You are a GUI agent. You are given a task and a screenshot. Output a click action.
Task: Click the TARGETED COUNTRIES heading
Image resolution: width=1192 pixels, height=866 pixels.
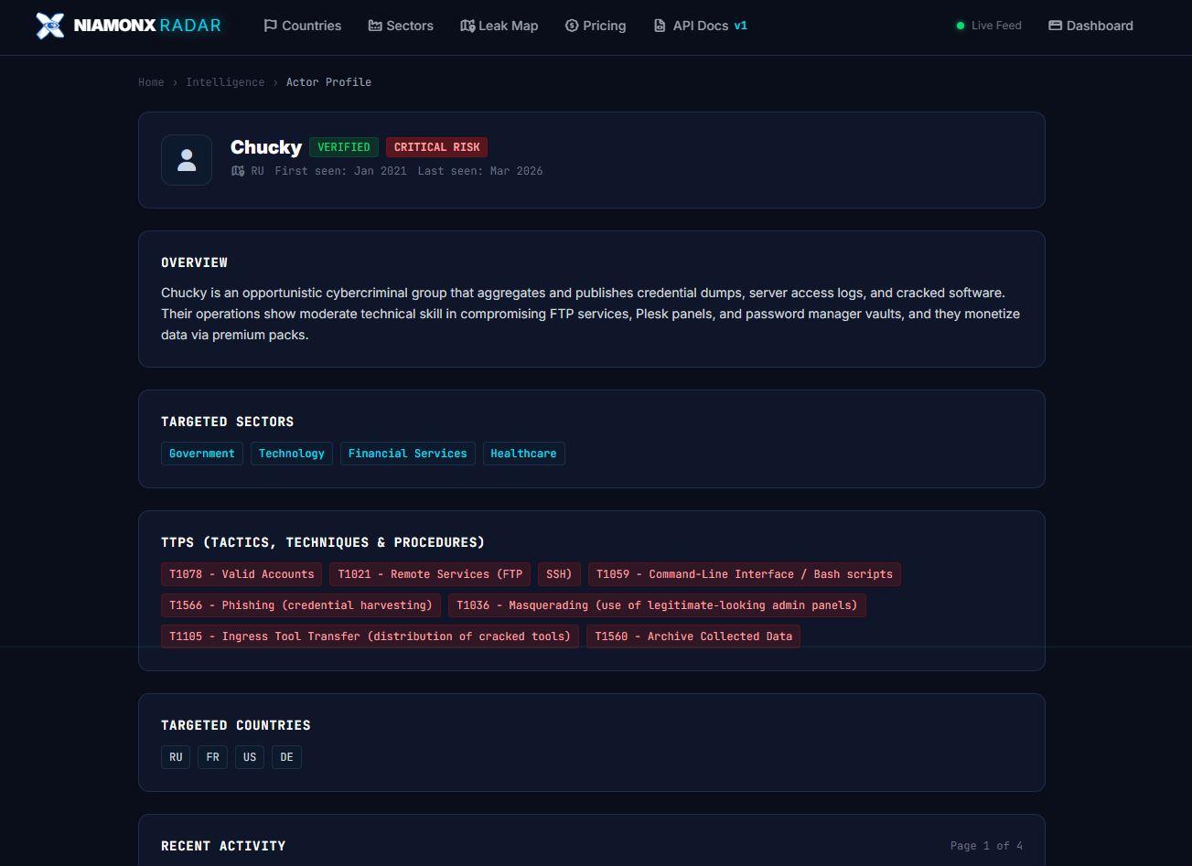point(236,725)
